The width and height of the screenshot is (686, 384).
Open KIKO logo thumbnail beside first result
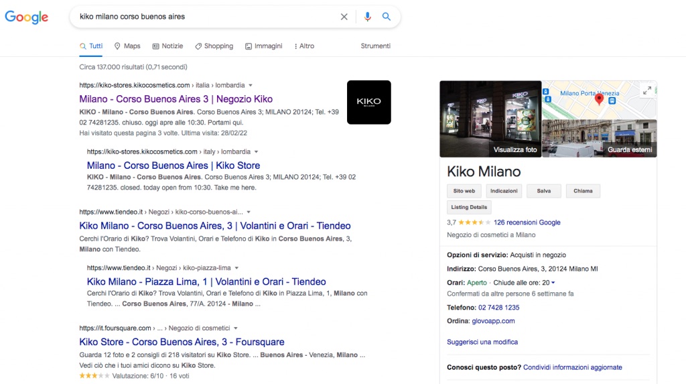tap(369, 102)
